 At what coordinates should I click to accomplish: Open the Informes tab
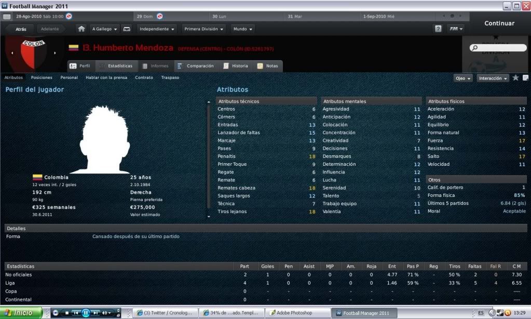(155, 66)
